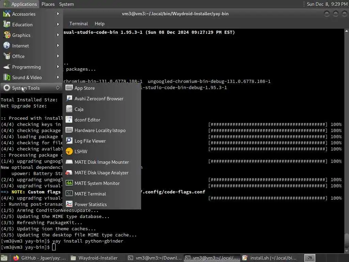The image size is (349, 262).
Task: Click the Applications menu logo icon
Action: pyautogui.click(x=6, y=4)
